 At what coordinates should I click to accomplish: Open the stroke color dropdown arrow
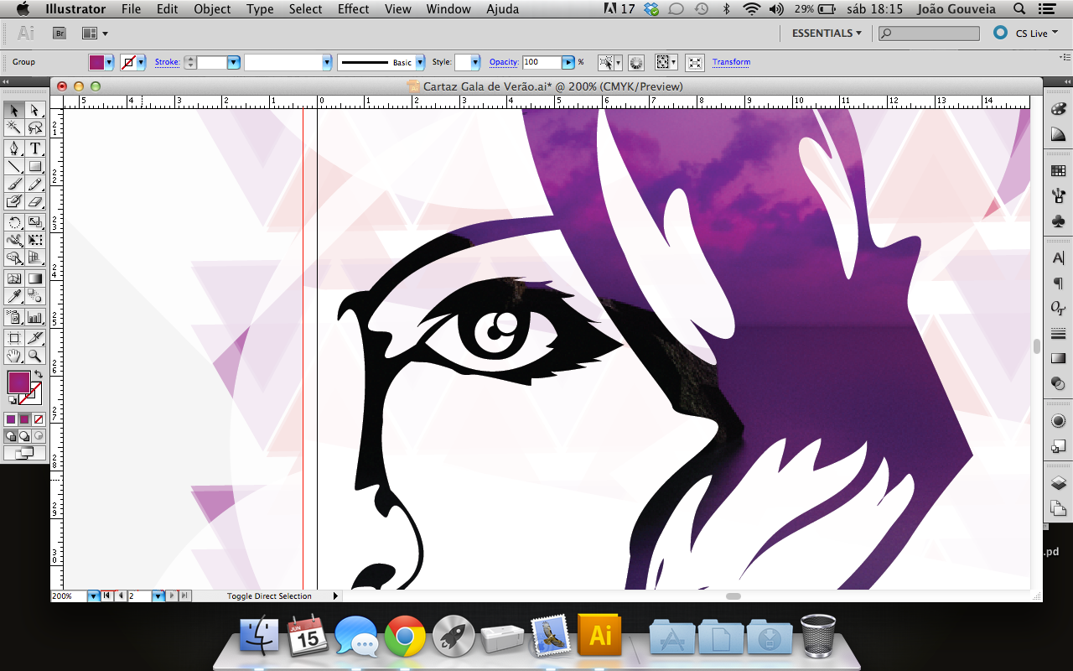(x=141, y=62)
